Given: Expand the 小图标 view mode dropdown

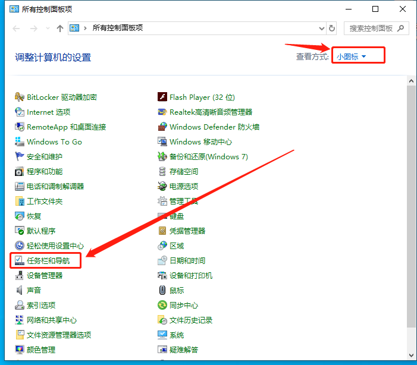Looking at the screenshot, I should click(351, 56).
